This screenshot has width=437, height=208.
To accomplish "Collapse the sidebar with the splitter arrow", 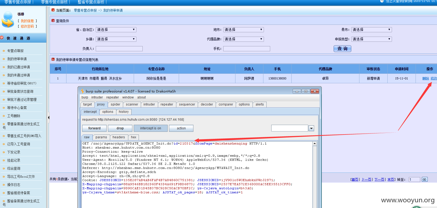I will coord(49,117).
